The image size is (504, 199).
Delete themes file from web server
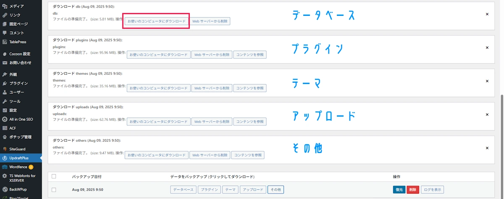click(x=212, y=88)
